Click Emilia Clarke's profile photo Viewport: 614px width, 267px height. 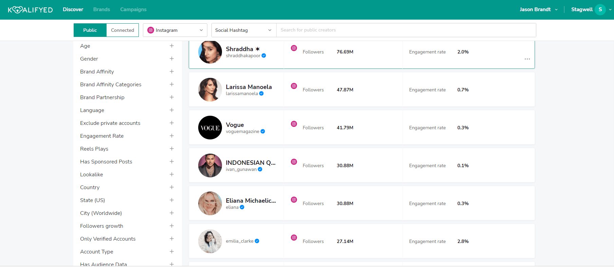[x=210, y=241]
